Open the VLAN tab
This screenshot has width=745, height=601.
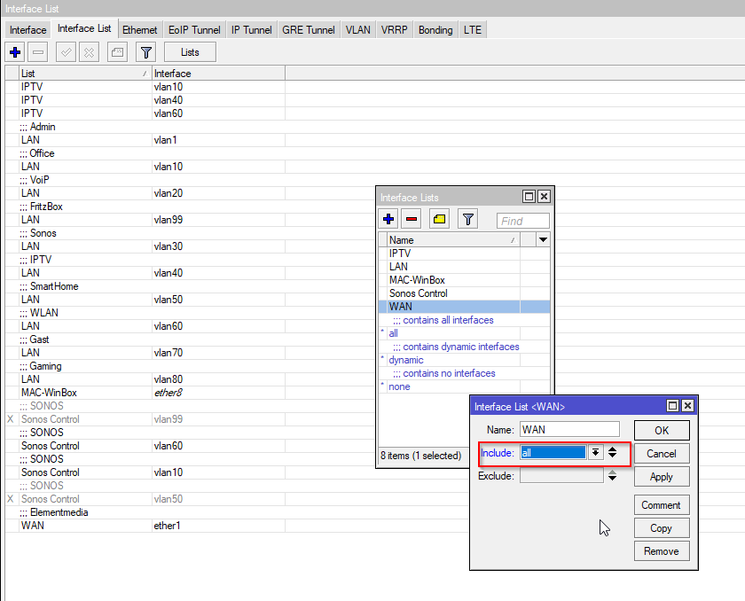(x=358, y=29)
